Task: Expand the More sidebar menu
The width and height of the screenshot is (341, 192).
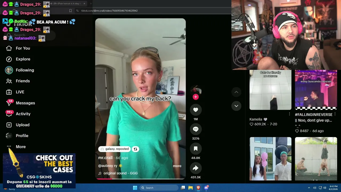Action: pos(21,147)
